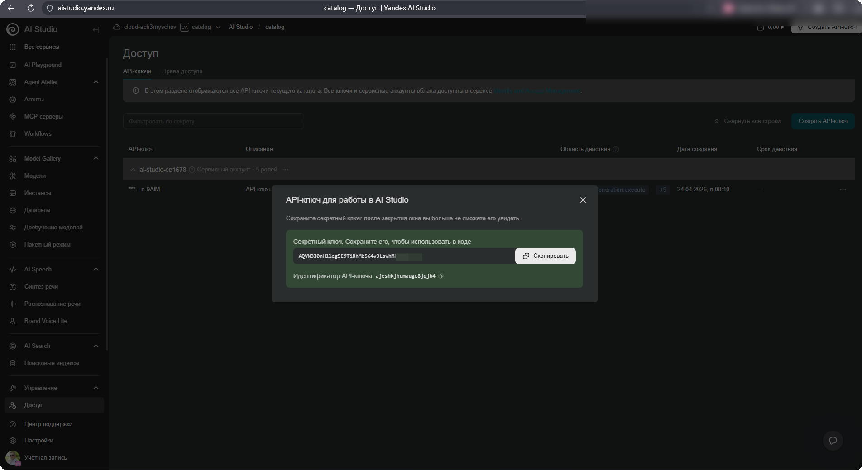Open Workflows in the sidebar

[x=38, y=133]
